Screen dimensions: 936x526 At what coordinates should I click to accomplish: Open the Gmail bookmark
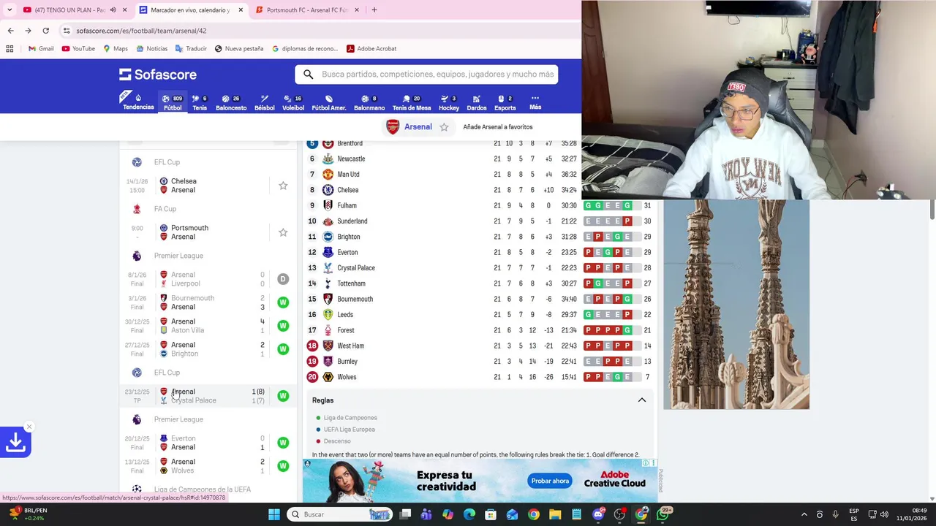pyautogui.click(x=41, y=49)
